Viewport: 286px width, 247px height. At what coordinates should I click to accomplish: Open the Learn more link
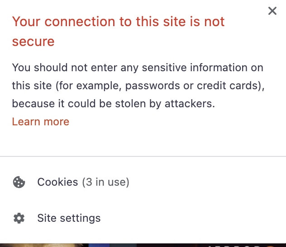pos(40,122)
